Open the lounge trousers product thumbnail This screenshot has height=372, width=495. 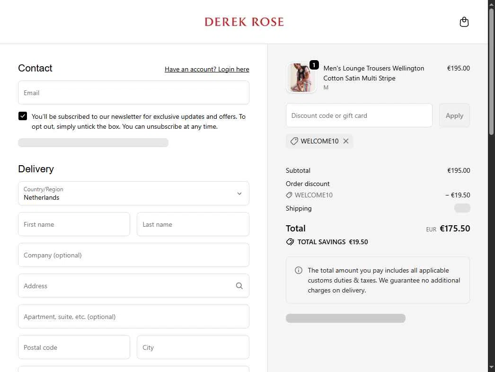pos(301,78)
